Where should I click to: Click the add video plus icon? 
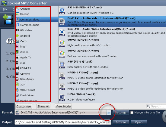pyautogui.click(x=8, y=20)
